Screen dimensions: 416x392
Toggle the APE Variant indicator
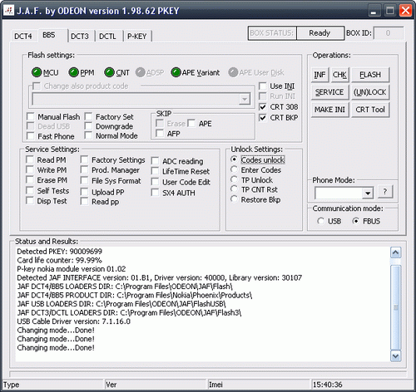(176, 72)
